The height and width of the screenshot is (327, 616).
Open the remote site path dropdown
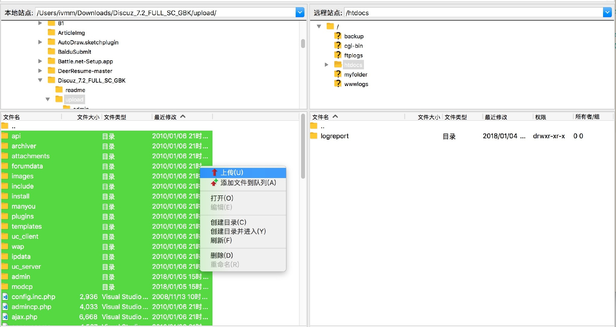click(x=607, y=13)
